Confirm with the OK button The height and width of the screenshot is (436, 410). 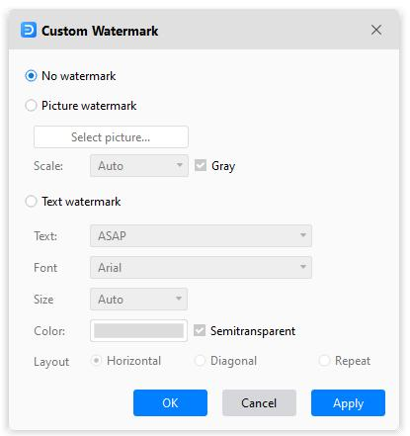pos(170,402)
